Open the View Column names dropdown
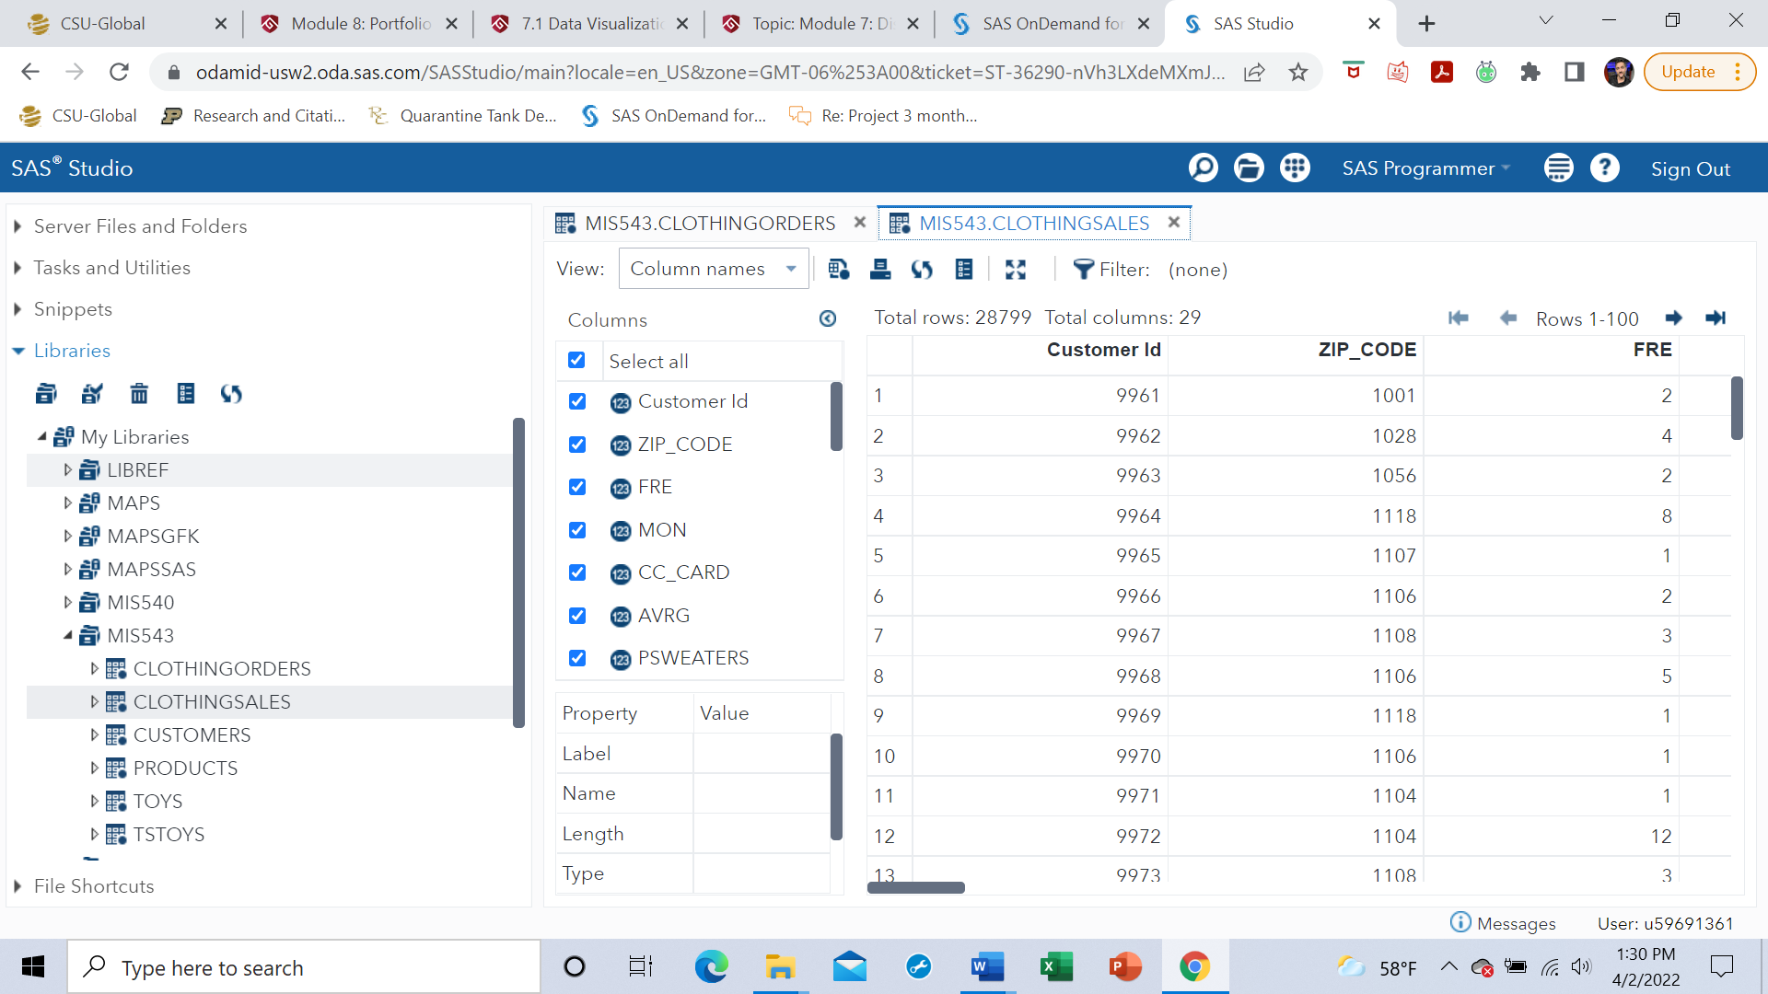The width and height of the screenshot is (1768, 994). tap(714, 269)
